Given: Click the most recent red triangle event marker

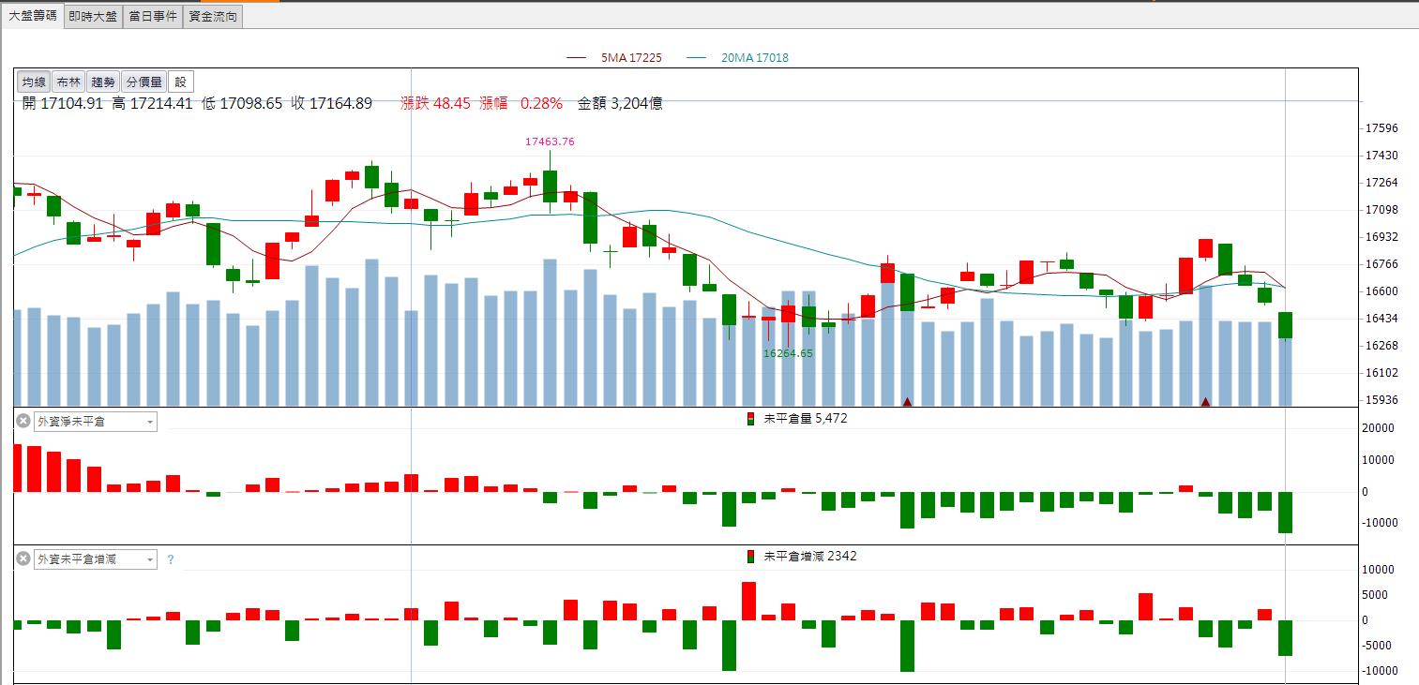Looking at the screenshot, I should coord(1205,402).
